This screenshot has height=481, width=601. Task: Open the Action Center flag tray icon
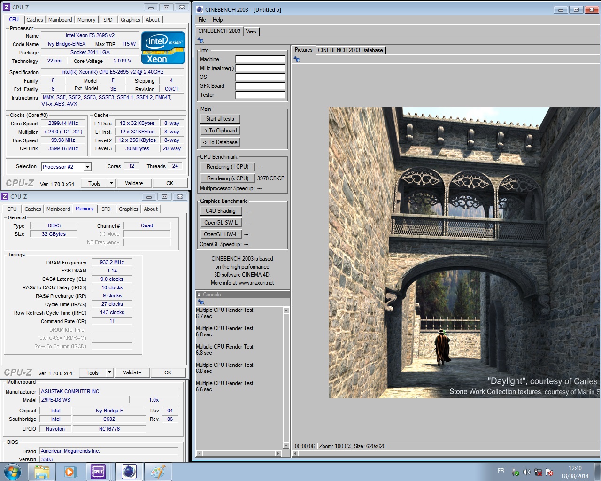tap(549, 473)
